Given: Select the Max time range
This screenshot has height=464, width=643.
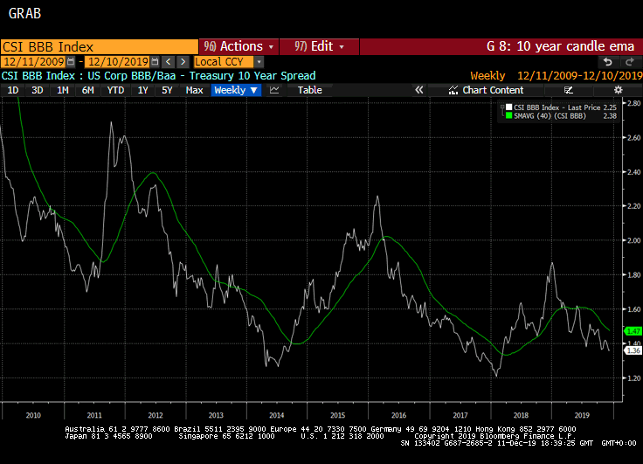Looking at the screenshot, I should (194, 90).
